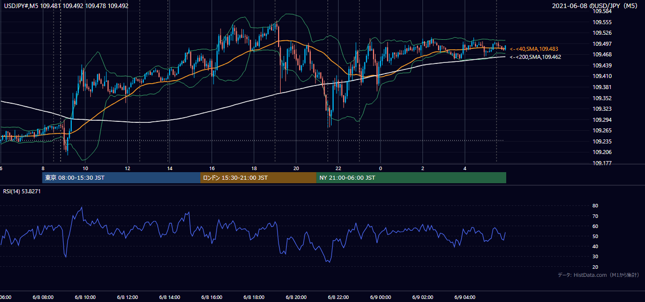Click the 6/8 20:00 date-time label
Viewport: 645px width, 302px height.
tap(296, 297)
